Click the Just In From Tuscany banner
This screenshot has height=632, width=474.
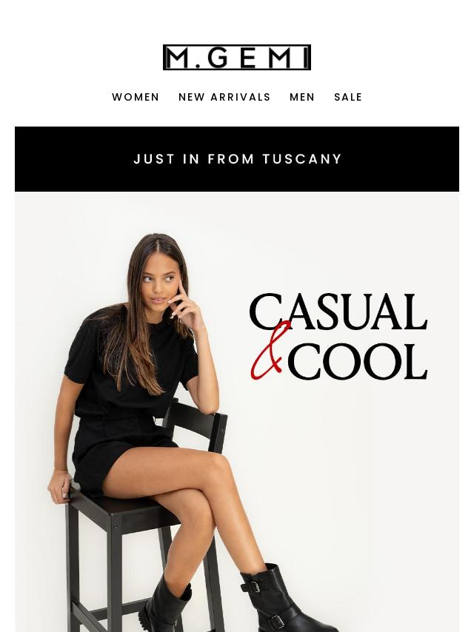(x=237, y=159)
